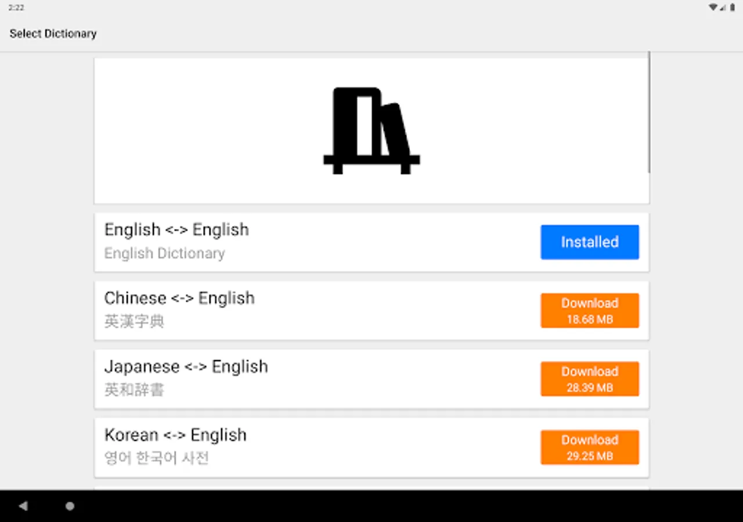
Task: Tap the Android back navigation arrow
Action: pos(23,506)
